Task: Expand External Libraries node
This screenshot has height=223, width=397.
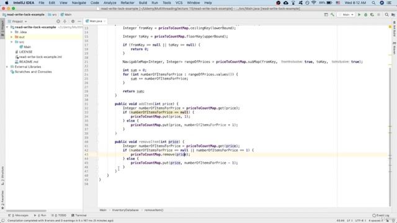Action: click(x=7, y=67)
